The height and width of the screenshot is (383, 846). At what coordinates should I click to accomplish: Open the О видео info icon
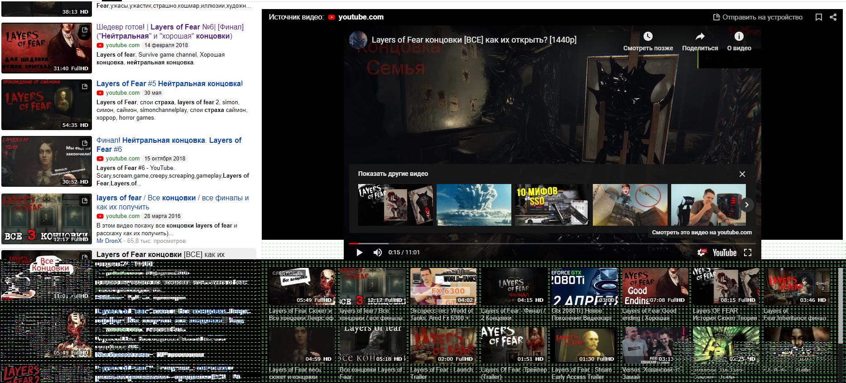click(x=739, y=36)
